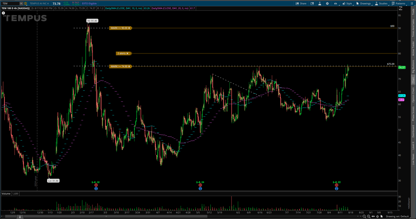The image size is (416, 219).
Task: Open the Phase Scores side tab
Action: point(413,113)
